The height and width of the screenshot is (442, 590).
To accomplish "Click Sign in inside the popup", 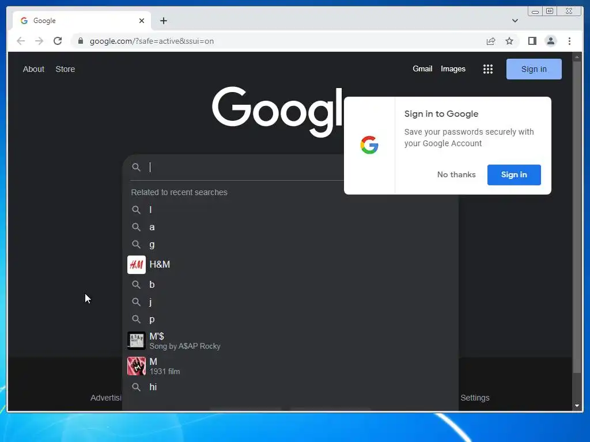I will (513, 175).
